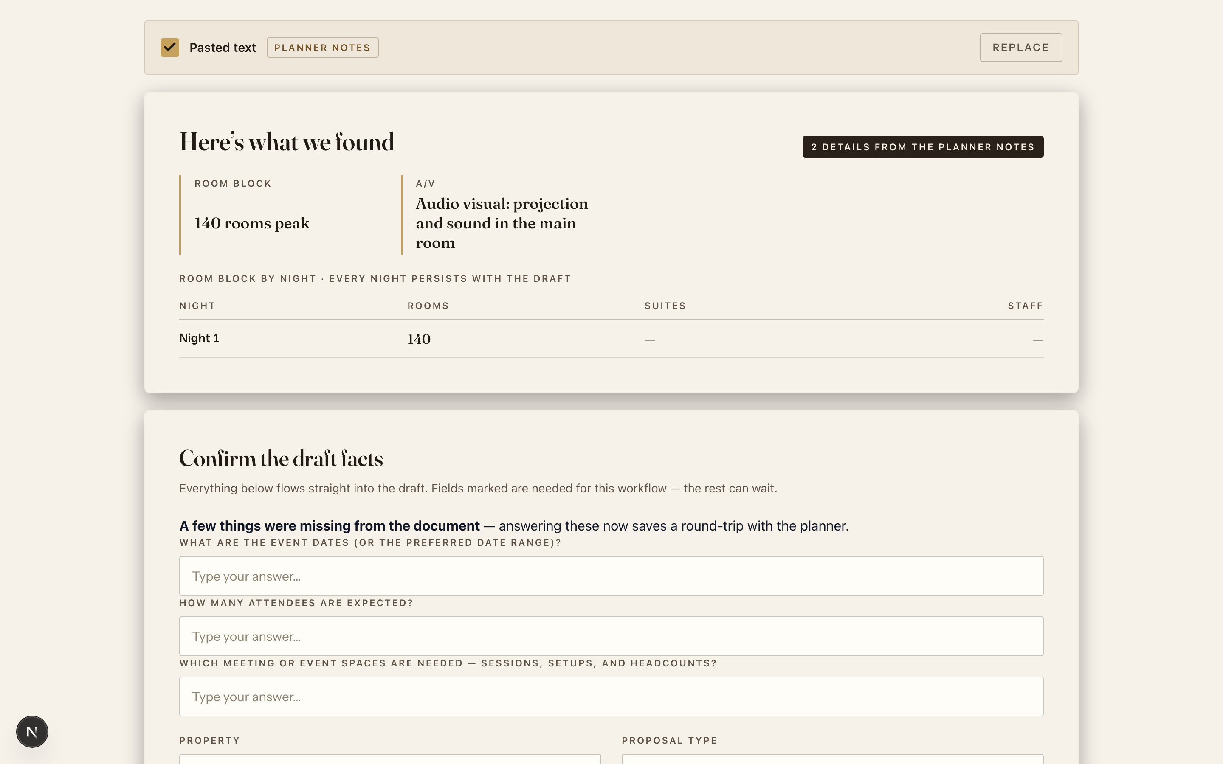The width and height of the screenshot is (1223, 764).
Task: Click the Staff dash for Night 1
Action: coord(1038,340)
